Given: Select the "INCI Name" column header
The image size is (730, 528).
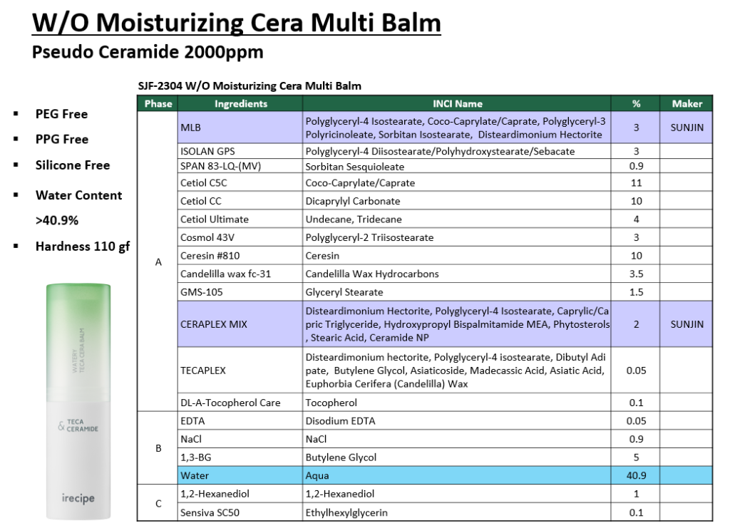Looking at the screenshot, I should 457,103.
